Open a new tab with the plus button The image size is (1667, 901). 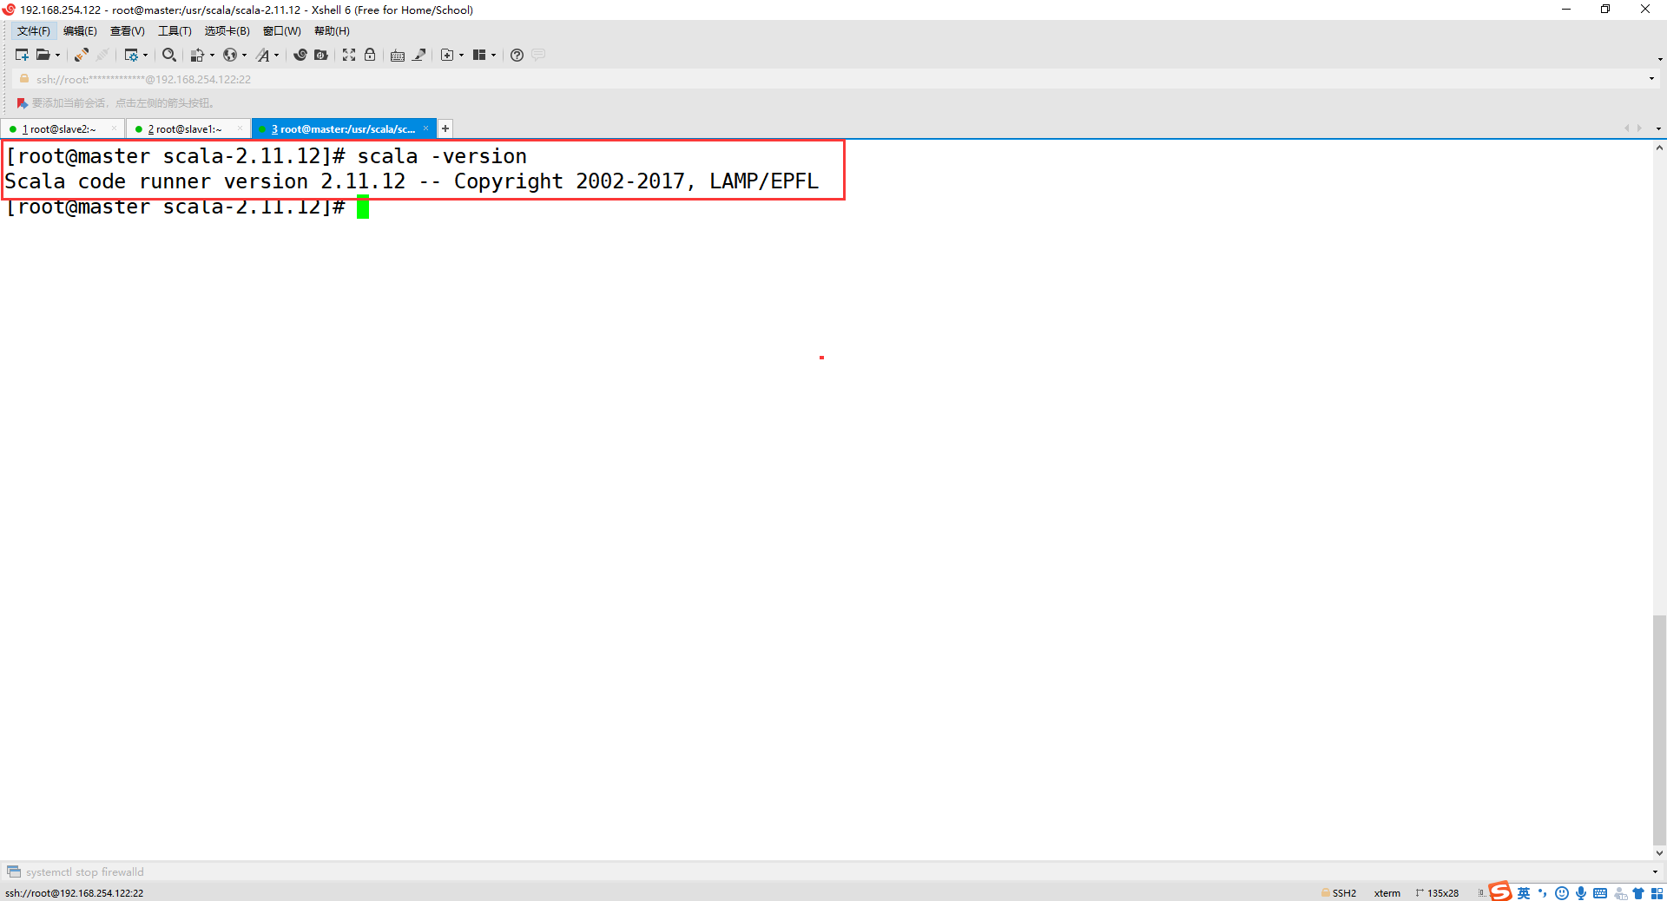pyautogui.click(x=445, y=128)
